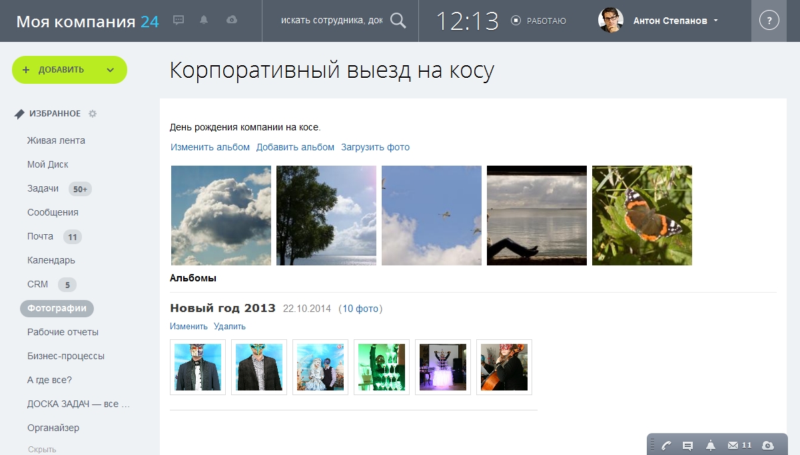The height and width of the screenshot is (455, 800).
Task: Collapse the sidebar menu with Скрыть
Action: (x=42, y=450)
